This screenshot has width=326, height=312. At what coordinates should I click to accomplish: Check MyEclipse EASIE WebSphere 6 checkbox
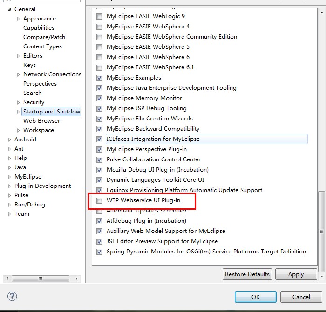99,57
